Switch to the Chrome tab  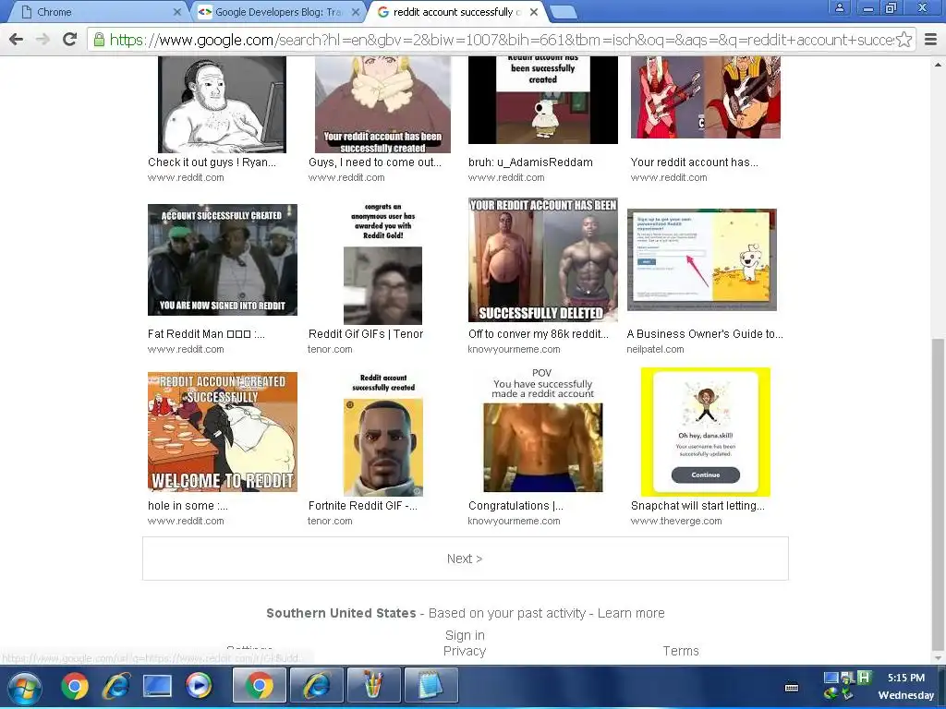pos(100,12)
